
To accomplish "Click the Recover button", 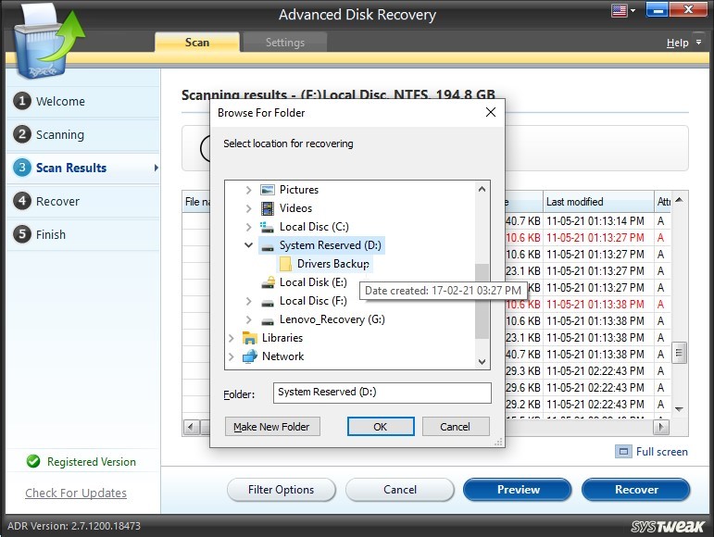I will pos(636,490).
